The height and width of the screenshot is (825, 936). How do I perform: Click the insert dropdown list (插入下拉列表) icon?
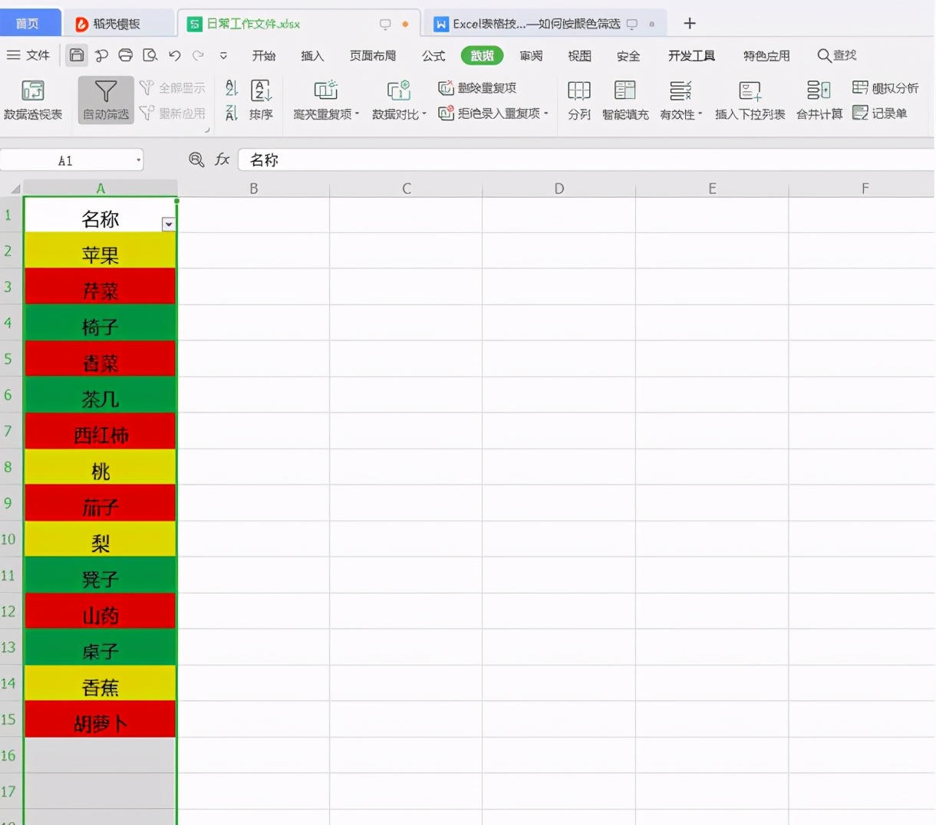(750, 90)
